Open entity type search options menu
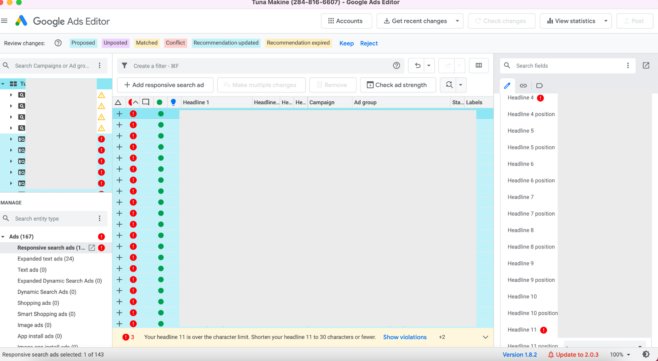 (x=100, y=218)
